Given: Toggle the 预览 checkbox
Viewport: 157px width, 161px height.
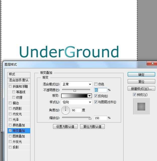Looking at the screenshot, I should click(135, 95).
